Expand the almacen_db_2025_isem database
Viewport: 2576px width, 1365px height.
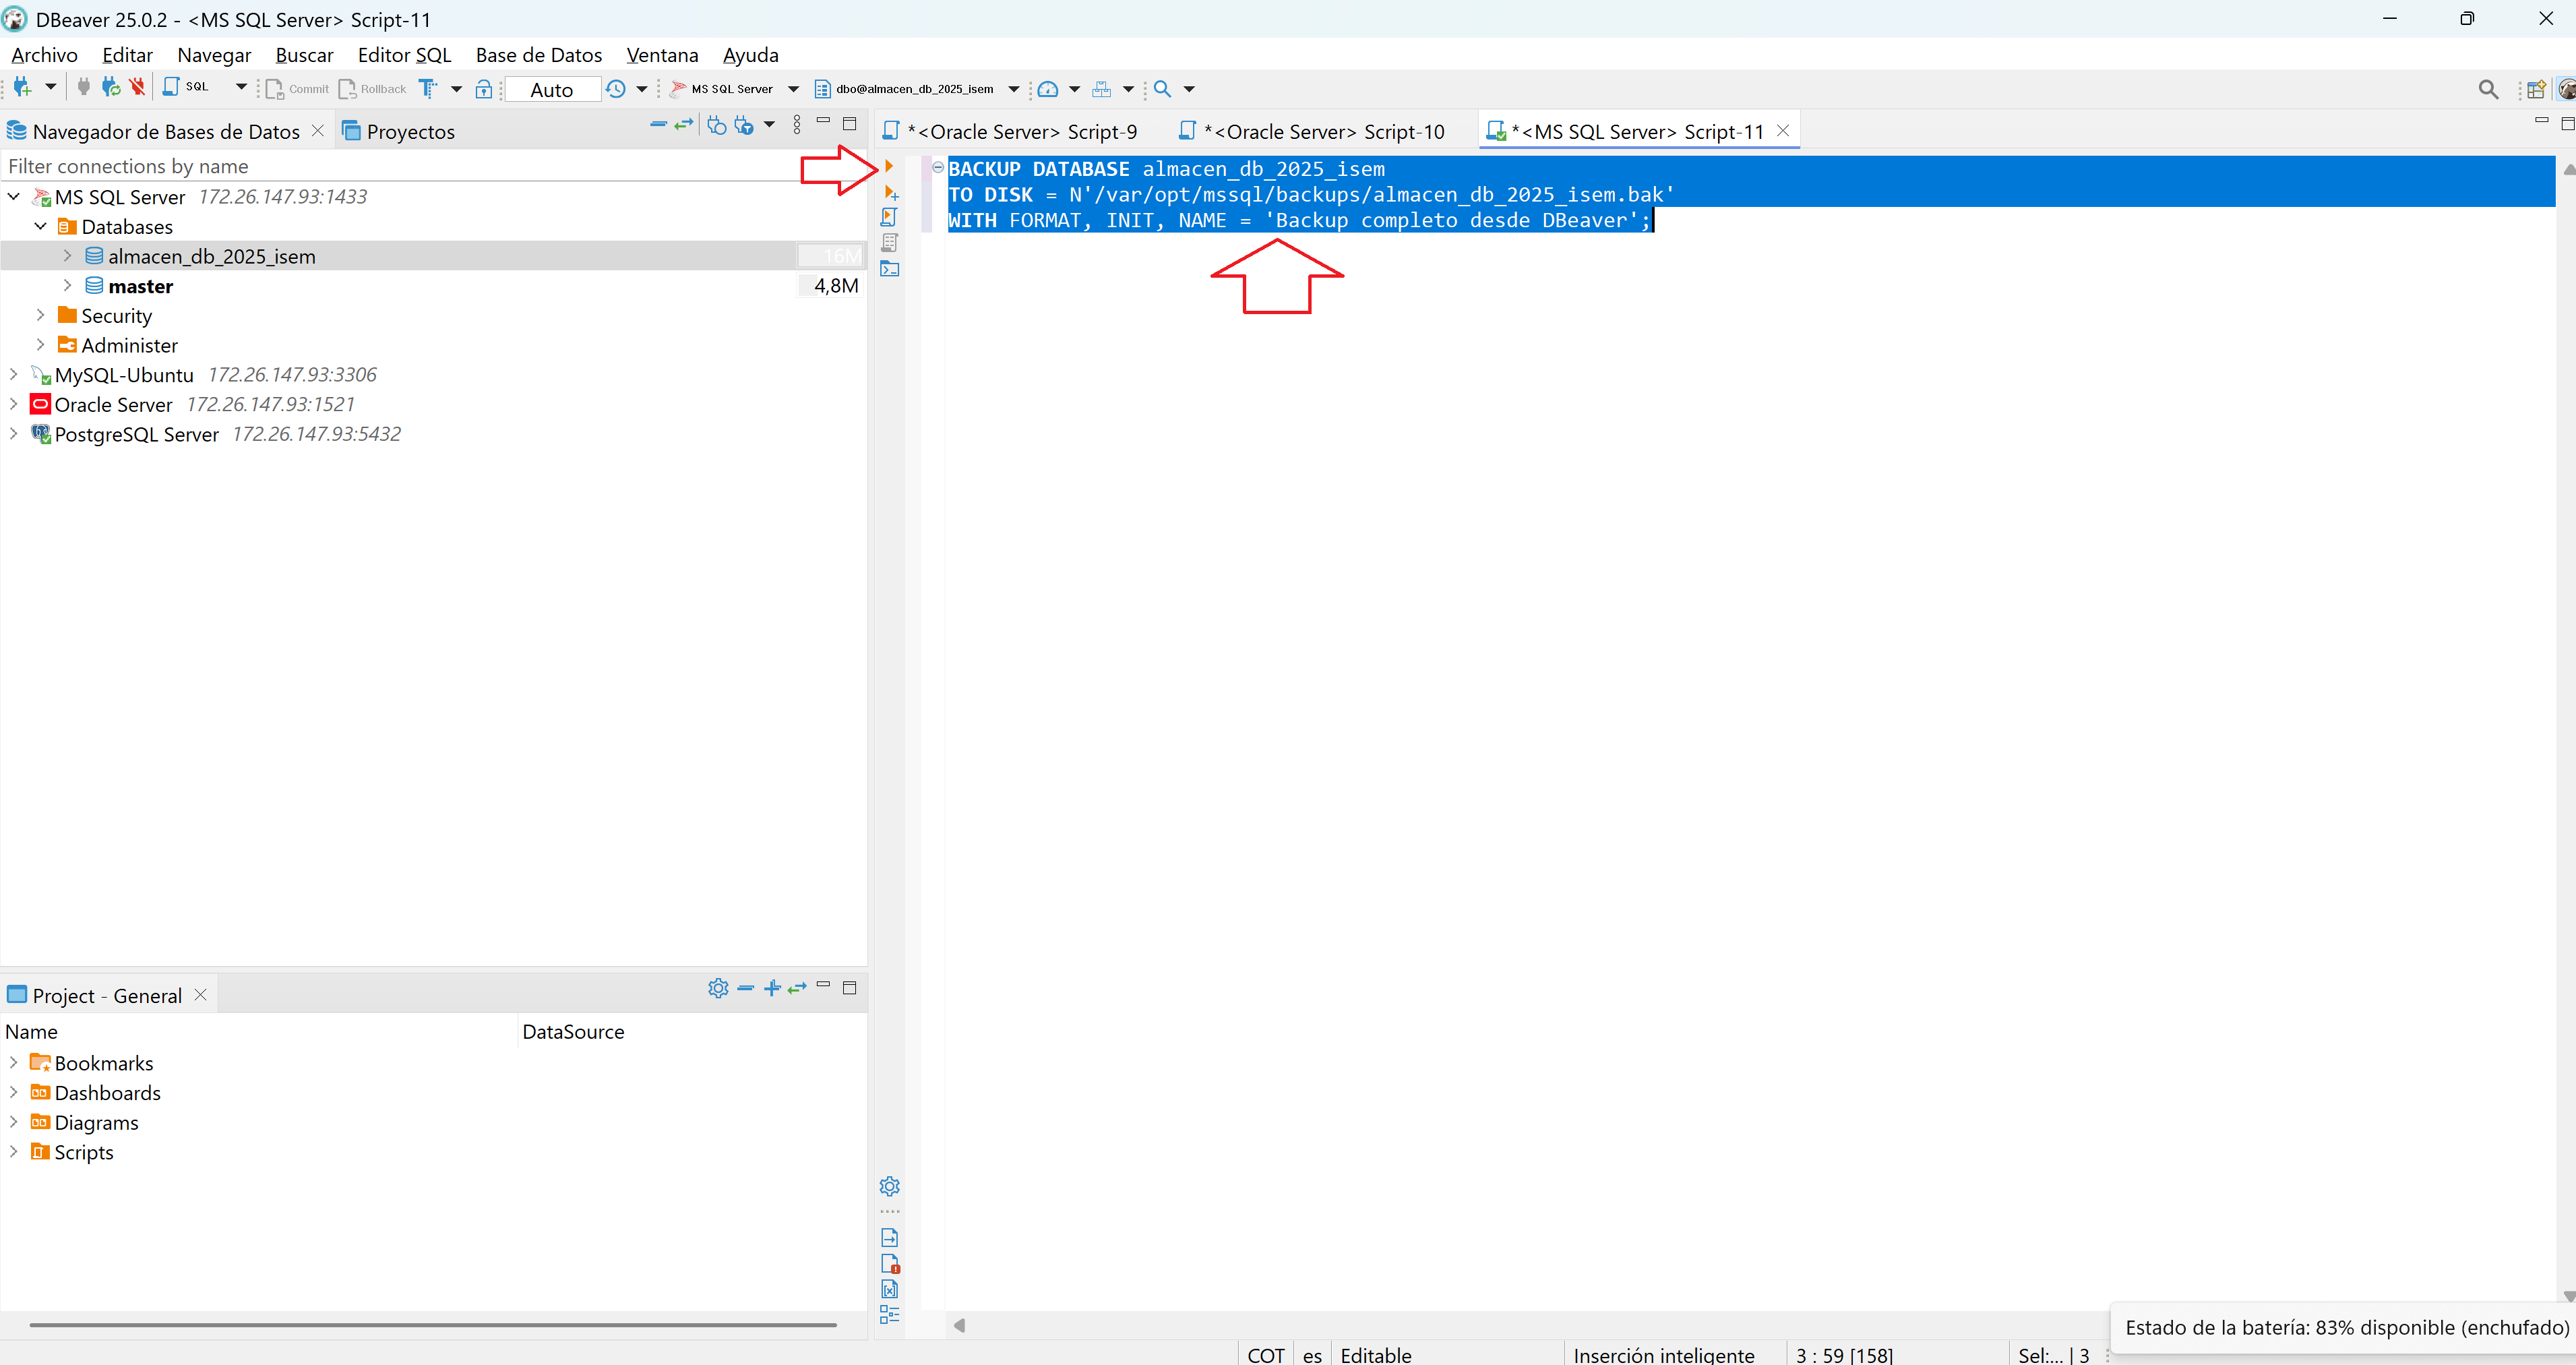68,256
